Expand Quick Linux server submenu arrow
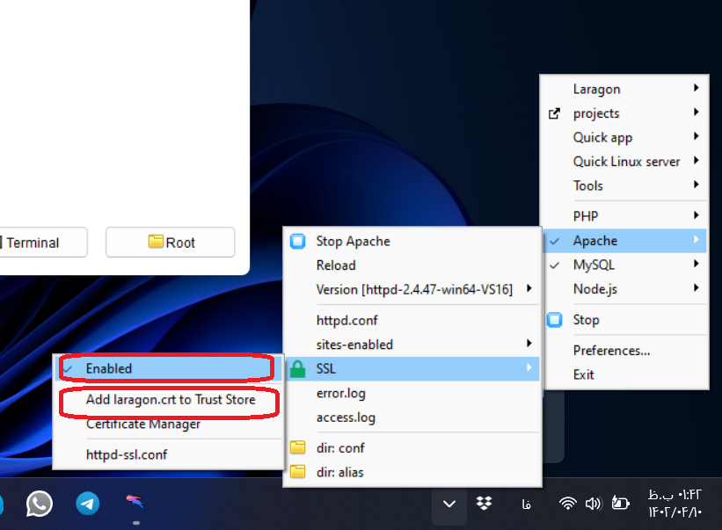722x530 pixels. click(696, 160)
